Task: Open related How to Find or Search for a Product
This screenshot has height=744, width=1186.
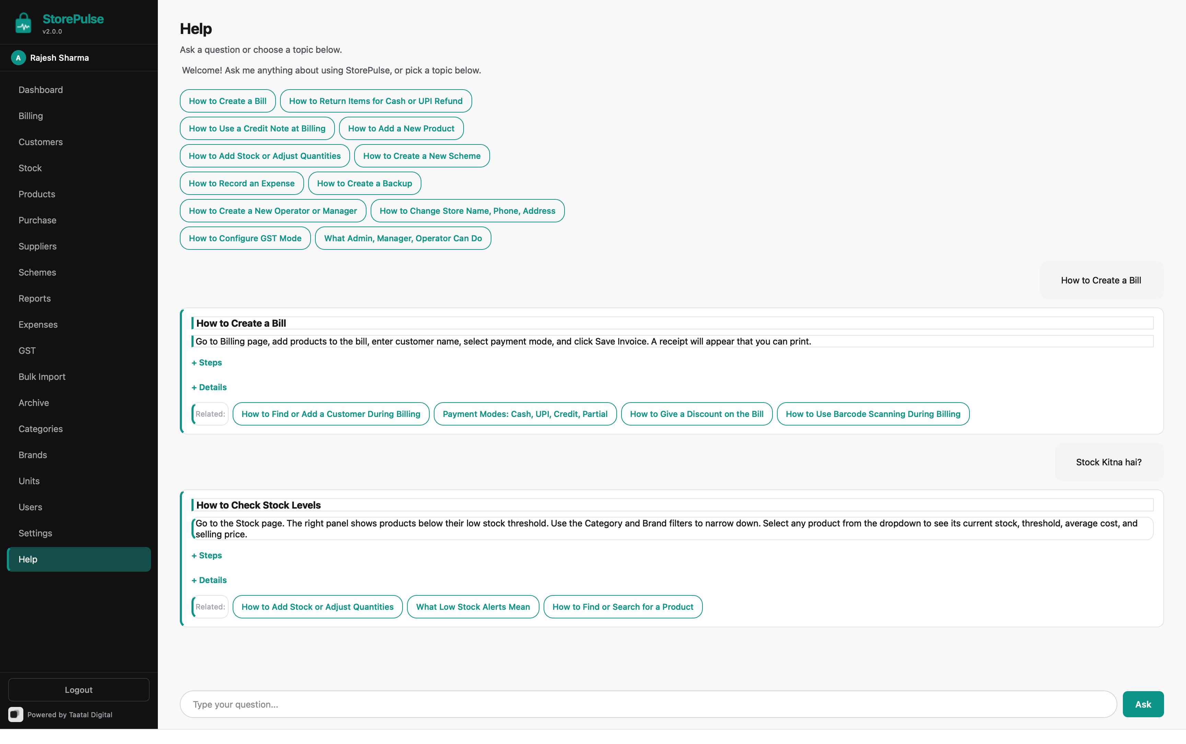Action: coord(623,607)
